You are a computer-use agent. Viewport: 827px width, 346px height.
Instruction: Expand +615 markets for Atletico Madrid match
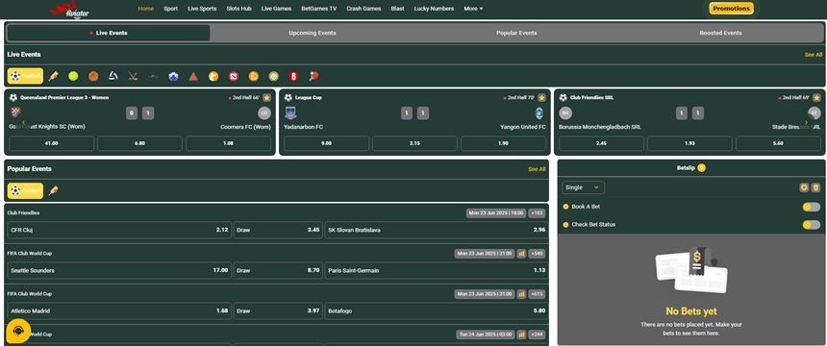[x=537, y=294]
